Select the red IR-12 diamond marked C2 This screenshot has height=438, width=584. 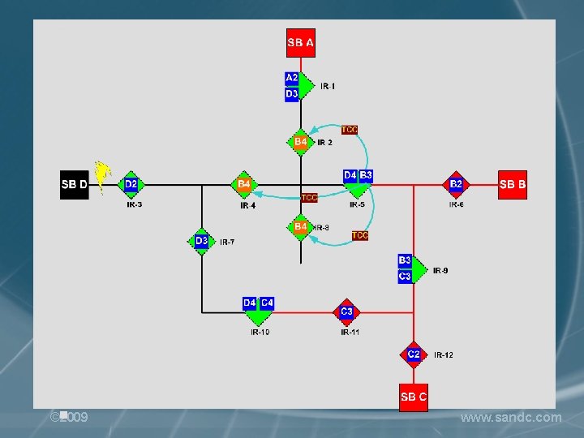[x=414, y=355]
